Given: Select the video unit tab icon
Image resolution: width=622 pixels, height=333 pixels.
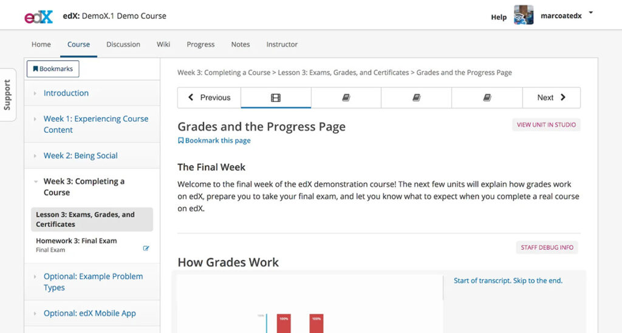Looking at the screenshot, I should [276, 98].
